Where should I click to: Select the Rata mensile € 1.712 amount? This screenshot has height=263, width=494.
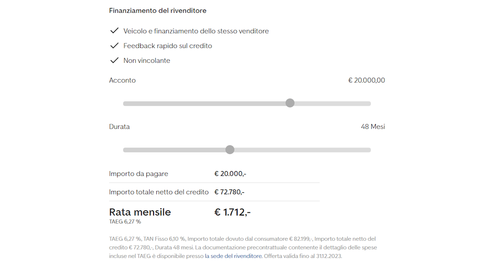pyautogui.click(x=232, y=212)
